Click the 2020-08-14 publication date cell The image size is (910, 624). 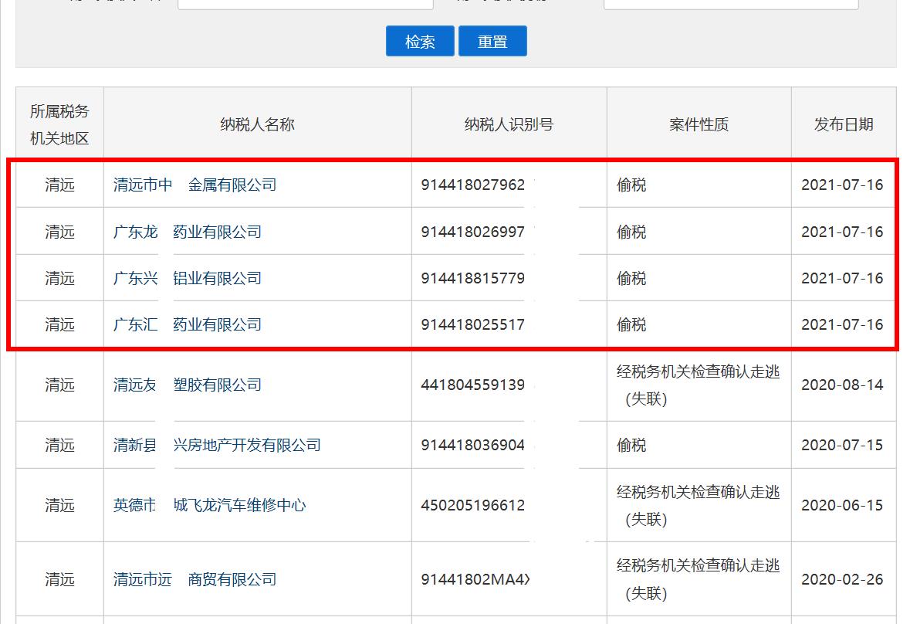[843, 385]
